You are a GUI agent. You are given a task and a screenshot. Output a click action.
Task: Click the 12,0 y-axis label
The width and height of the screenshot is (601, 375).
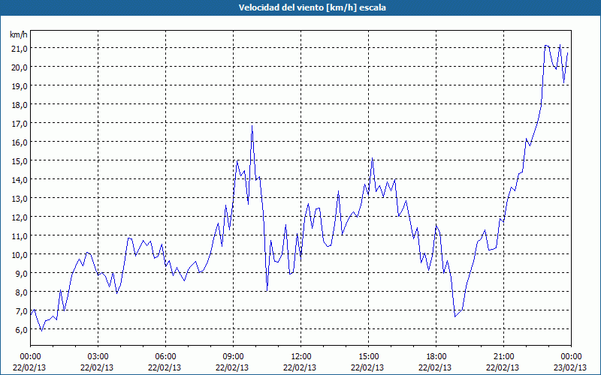coord(20,217)
